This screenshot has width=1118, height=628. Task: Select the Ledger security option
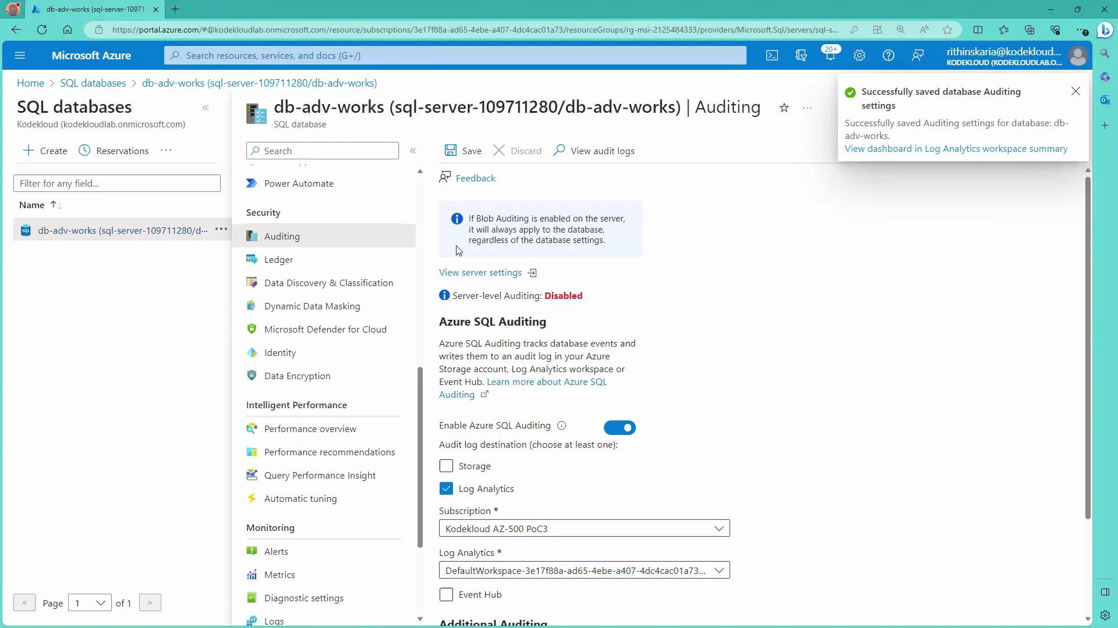coord(278,259)
